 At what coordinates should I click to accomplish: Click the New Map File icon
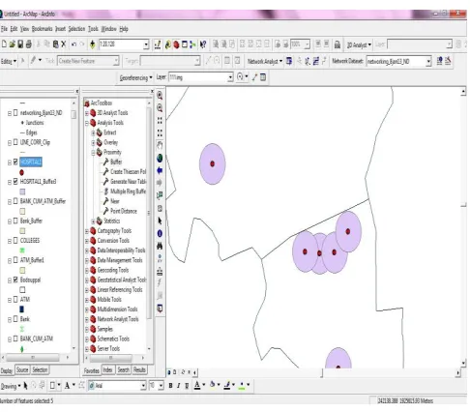pyautogui.click(x=4, y=44)
